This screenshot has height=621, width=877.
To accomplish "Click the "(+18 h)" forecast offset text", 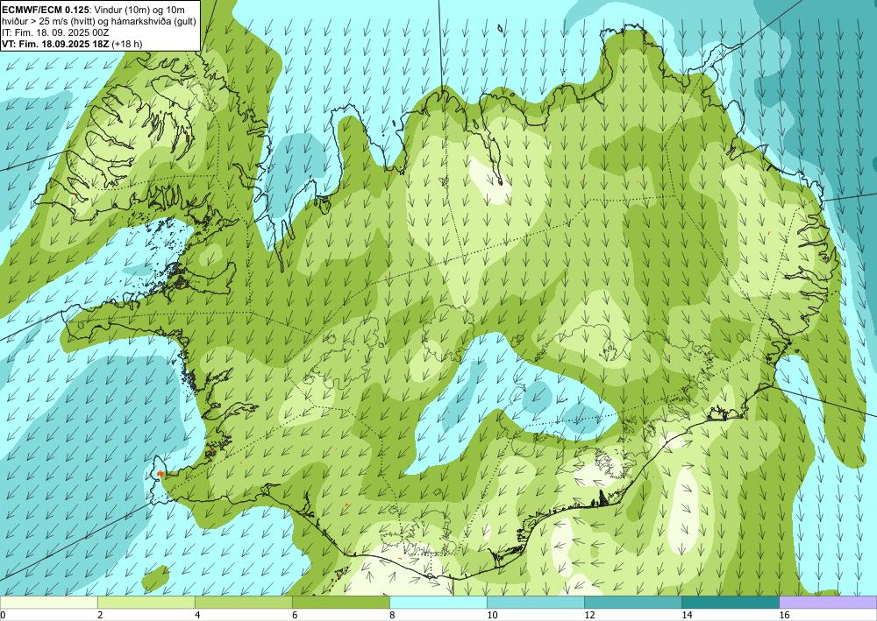I will tap(127, 44).
